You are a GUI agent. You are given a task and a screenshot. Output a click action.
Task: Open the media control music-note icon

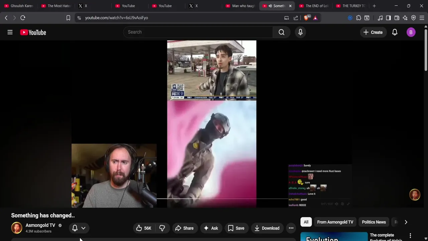380,18
